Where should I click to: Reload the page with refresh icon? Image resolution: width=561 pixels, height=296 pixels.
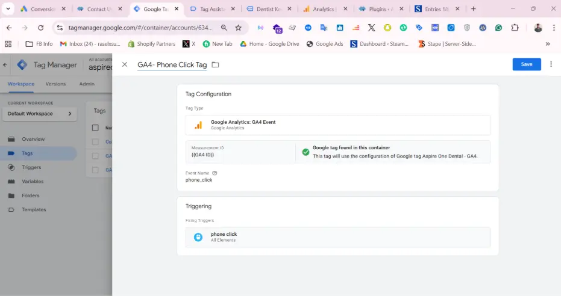point(41,28)
